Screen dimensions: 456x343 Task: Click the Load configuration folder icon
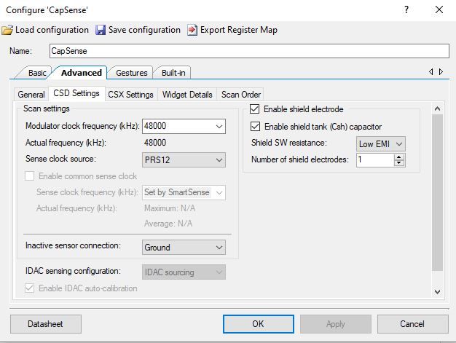pyautogui.click(x=7, y=30)
